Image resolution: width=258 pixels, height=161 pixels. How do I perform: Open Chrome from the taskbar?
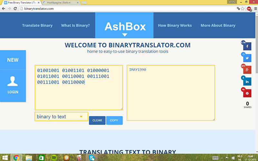point(16,158)
